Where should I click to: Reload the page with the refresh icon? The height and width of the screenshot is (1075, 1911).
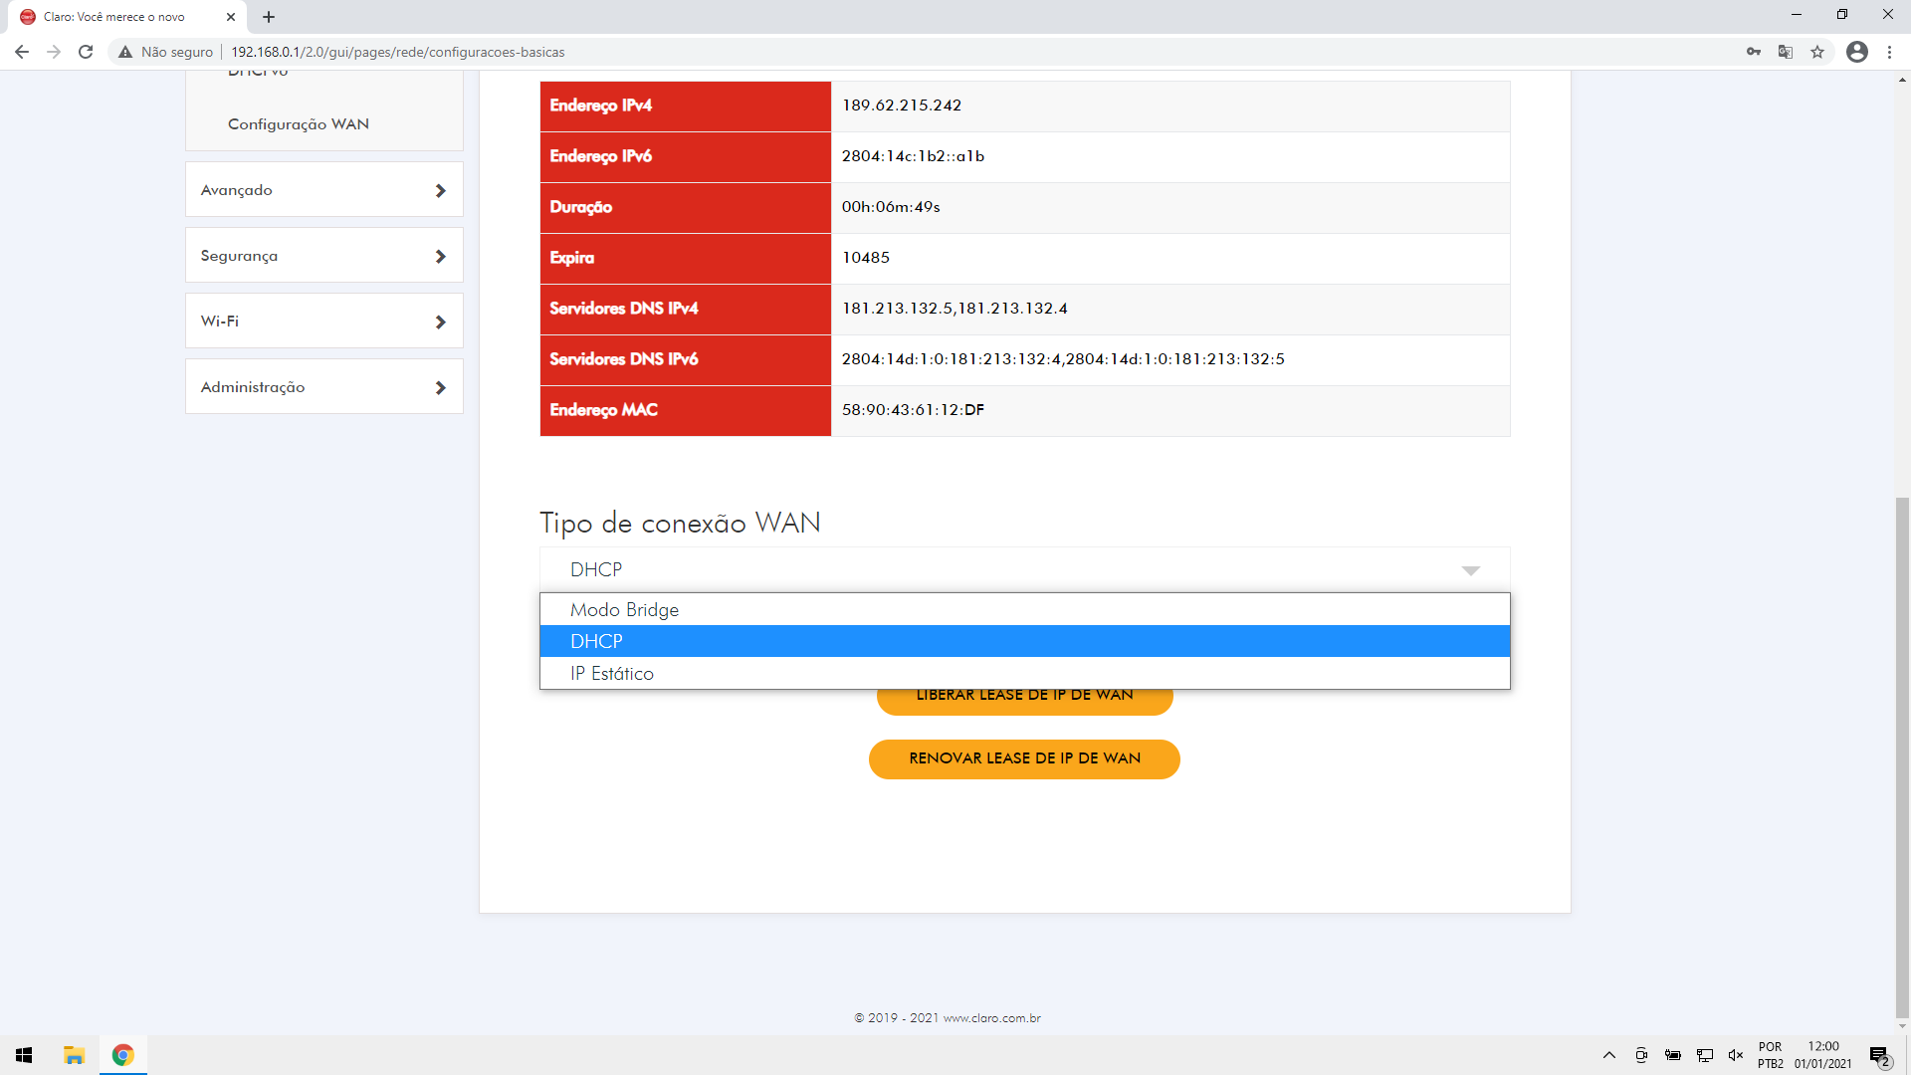tap(86, 52)
